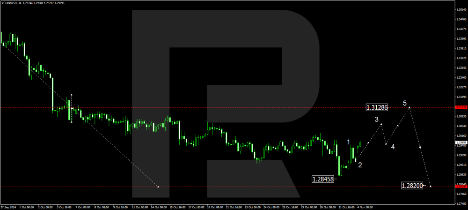Click the forecast arrow endpoint near 1.28200
This screenshot has width=468, height=210.
pos(430,186)
